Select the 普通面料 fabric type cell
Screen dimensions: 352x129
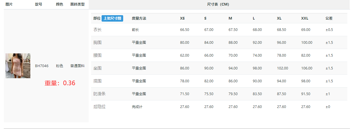pyautogui.click(x=77, y=66)
